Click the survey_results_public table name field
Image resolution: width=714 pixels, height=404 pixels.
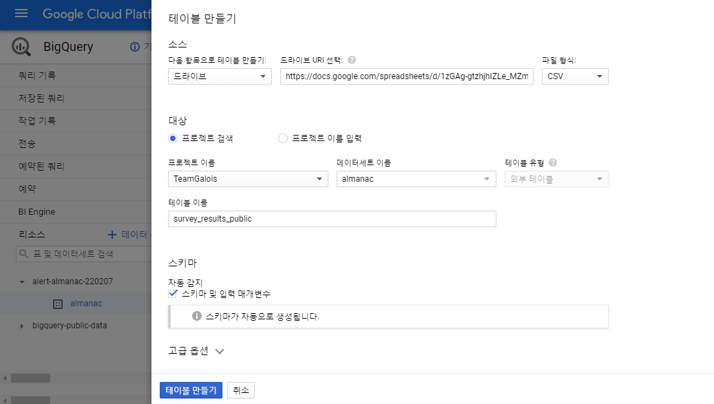pos(332,219)
